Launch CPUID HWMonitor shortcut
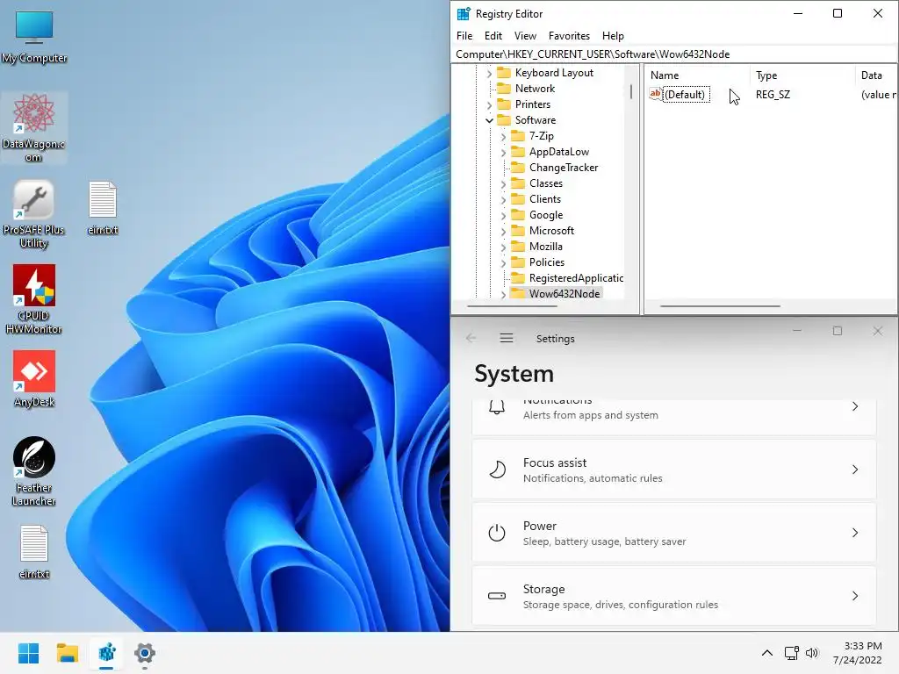Viewport: 899px width, 674px height. pyautogui.click(x=34, y=299)
